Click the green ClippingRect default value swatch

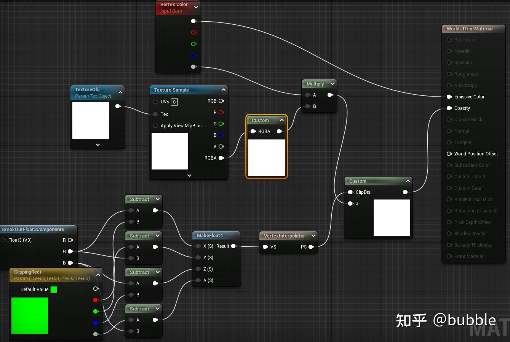(54, 289)
